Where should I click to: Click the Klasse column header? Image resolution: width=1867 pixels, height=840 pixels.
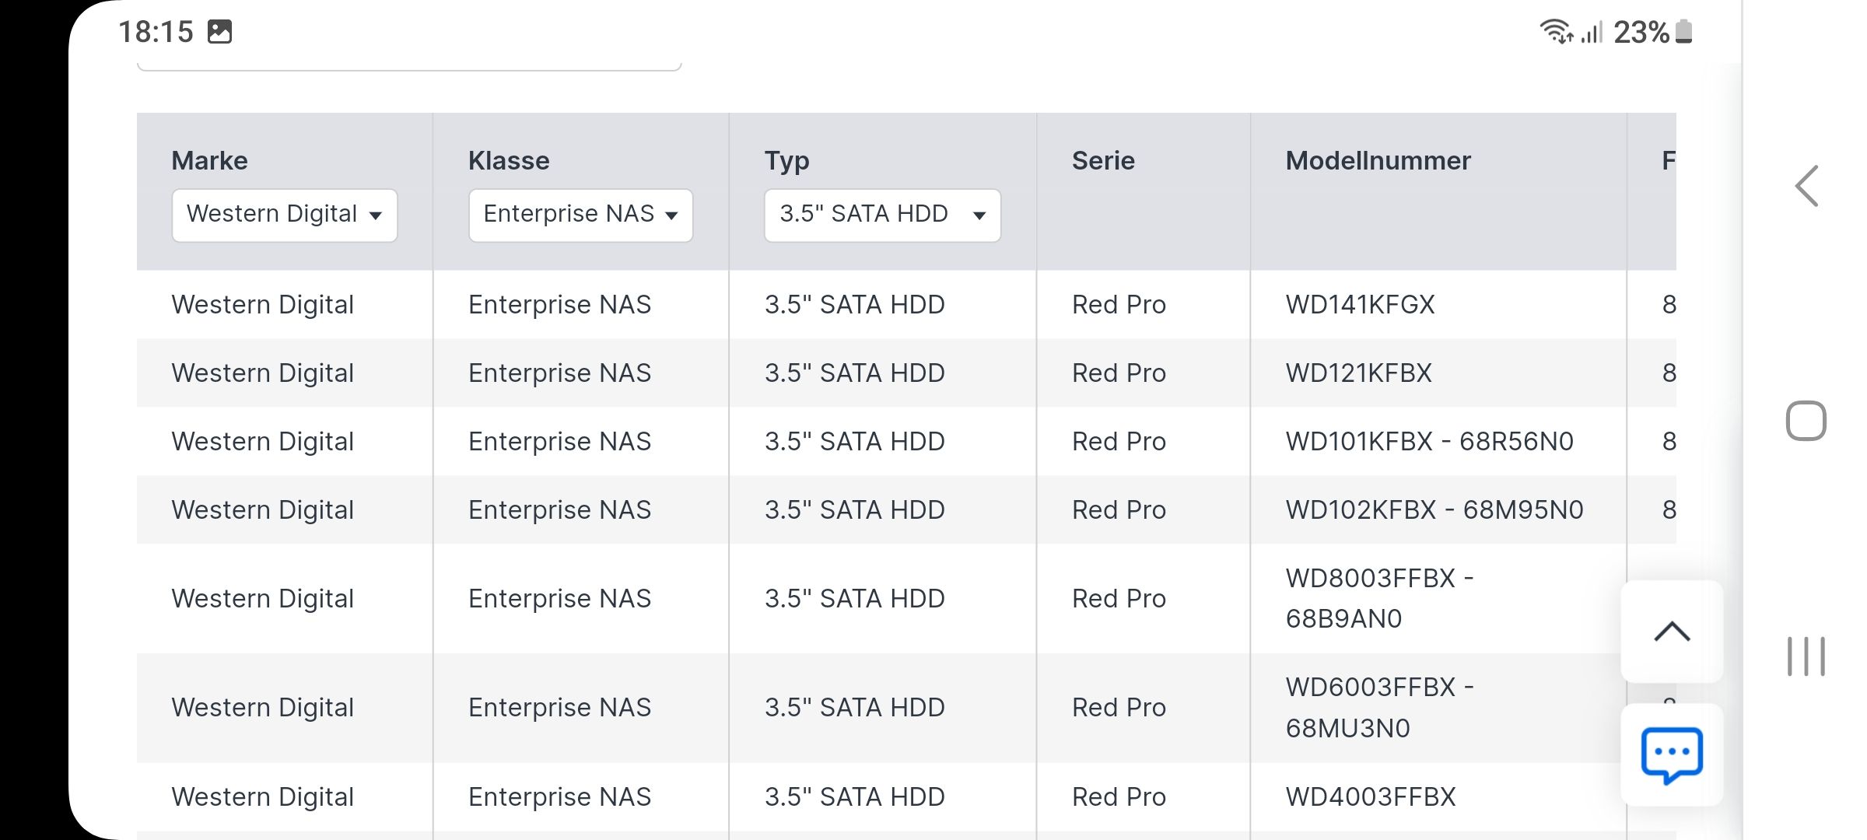pos(509,160)
